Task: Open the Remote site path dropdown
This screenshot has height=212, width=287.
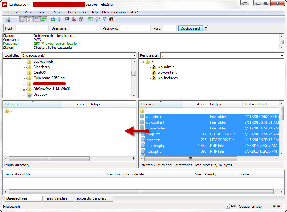Action: pos(282,55)
